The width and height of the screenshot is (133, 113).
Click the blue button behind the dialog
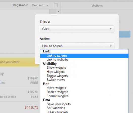coord(124,34)
